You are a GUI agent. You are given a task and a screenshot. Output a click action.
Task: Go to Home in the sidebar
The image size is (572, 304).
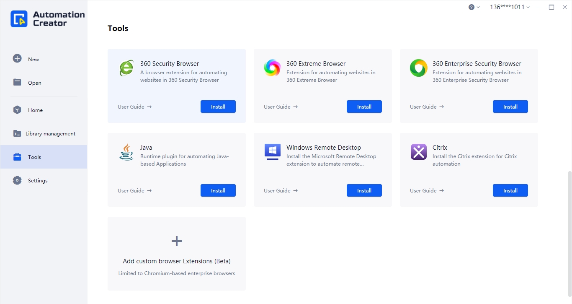tap(44, 110)
